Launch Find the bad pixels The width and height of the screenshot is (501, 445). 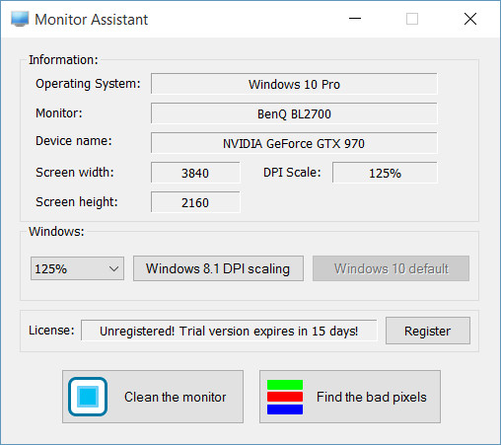[x=350, y=397]
